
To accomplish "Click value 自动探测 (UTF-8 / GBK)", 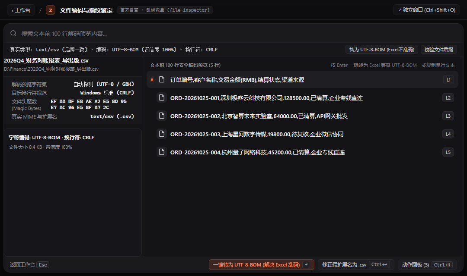I will [104, 84].
